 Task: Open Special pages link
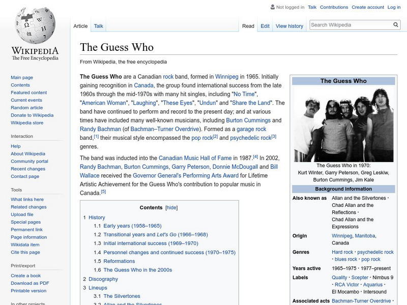(x=26, y=222)
